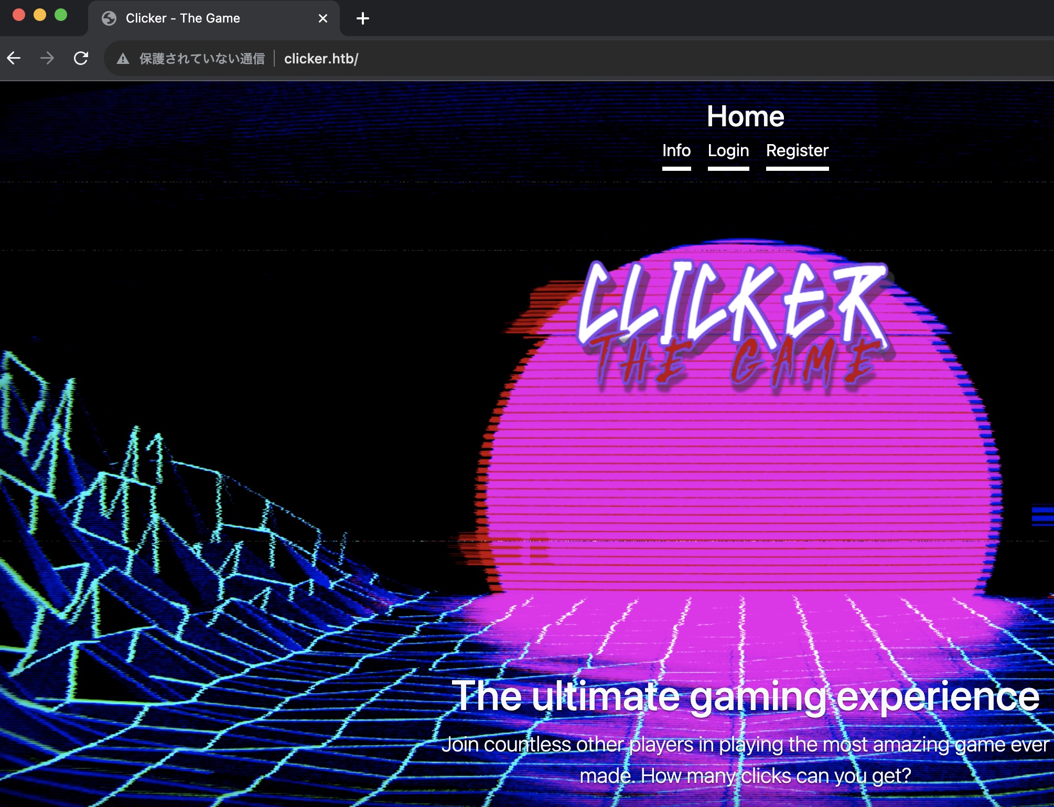Open a new tab with plus icon

point(362,19)
